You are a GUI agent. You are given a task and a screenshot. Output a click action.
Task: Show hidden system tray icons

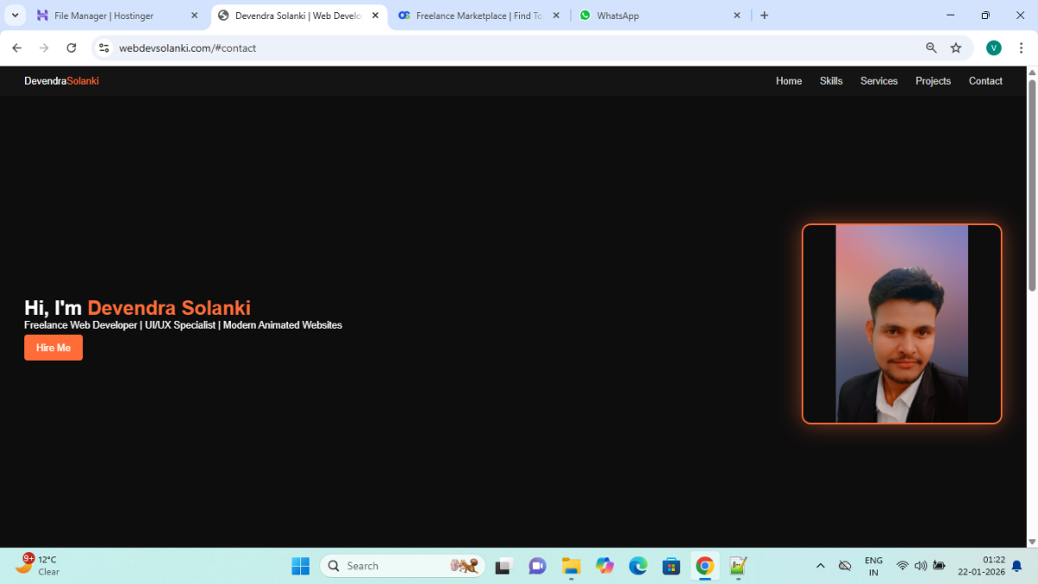(820, 566)
